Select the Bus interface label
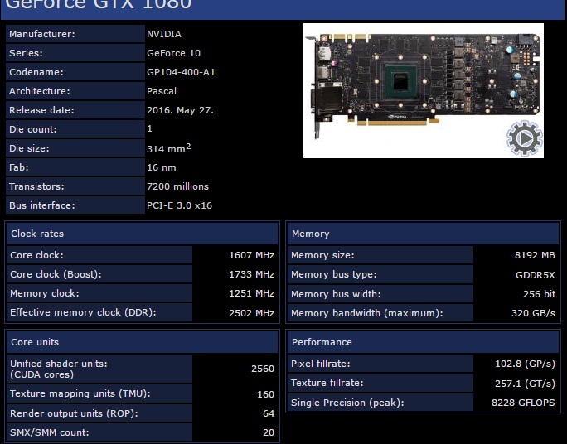567x444 pixels. click(x=42, y=205)
